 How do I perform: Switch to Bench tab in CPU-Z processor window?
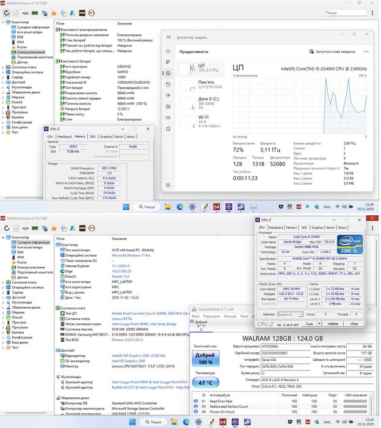pos(330,227)
